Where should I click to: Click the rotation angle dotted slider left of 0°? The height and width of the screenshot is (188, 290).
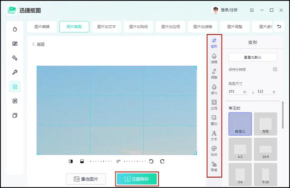coord(101,161)
